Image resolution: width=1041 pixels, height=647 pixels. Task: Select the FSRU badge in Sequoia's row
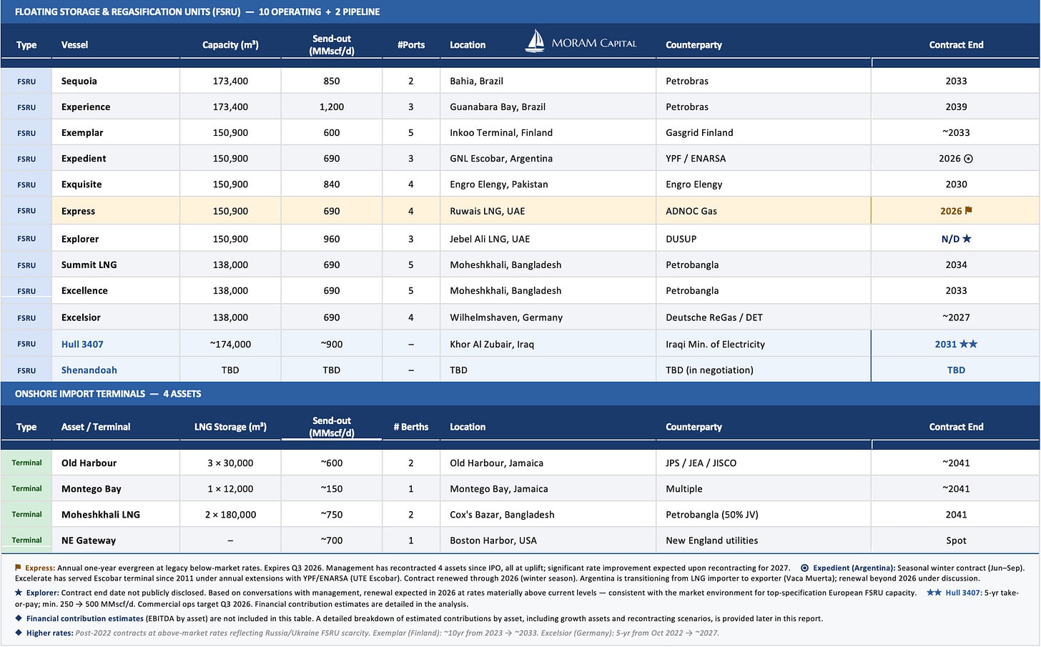point(26,82)
